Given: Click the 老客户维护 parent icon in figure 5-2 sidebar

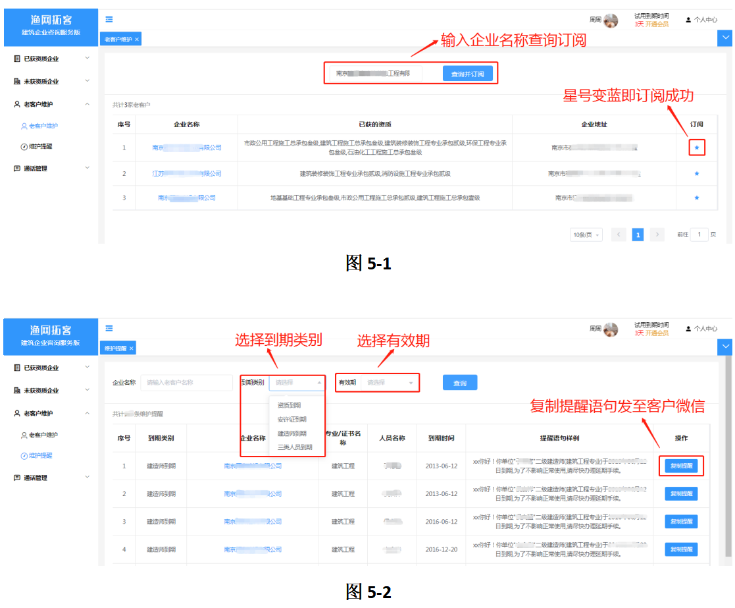Looking at the screenshot, I should [17, 413].
